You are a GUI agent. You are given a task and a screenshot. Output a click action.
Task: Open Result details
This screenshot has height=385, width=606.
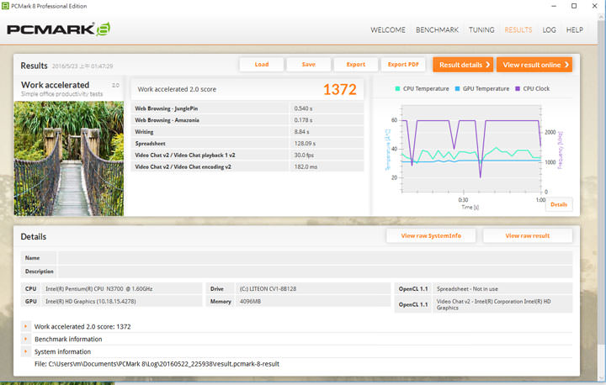(x=462, y=65)
